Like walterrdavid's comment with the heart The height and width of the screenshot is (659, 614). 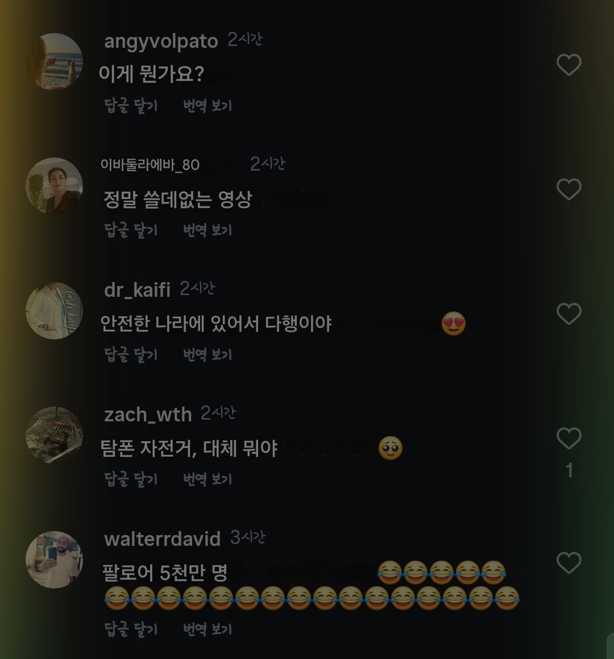569,563
